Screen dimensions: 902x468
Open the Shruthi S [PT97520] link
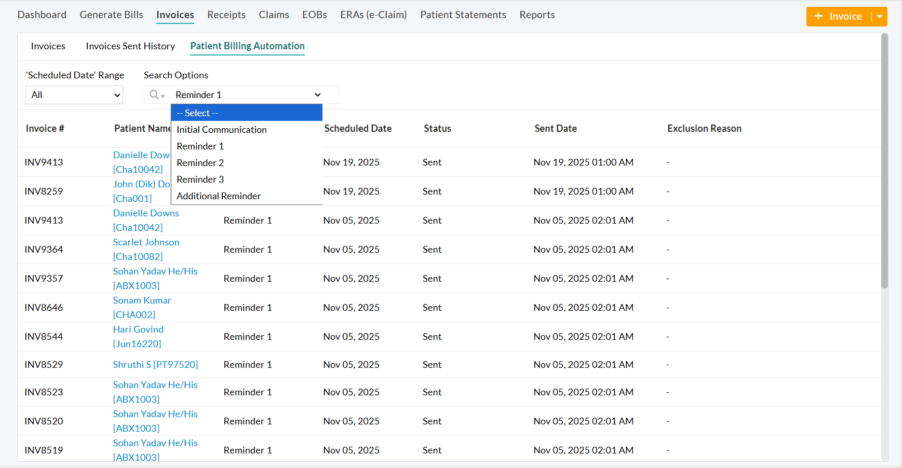tap(155, 364)
